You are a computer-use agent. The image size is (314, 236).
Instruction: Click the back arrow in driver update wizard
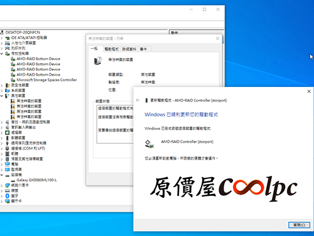point(138,100)
